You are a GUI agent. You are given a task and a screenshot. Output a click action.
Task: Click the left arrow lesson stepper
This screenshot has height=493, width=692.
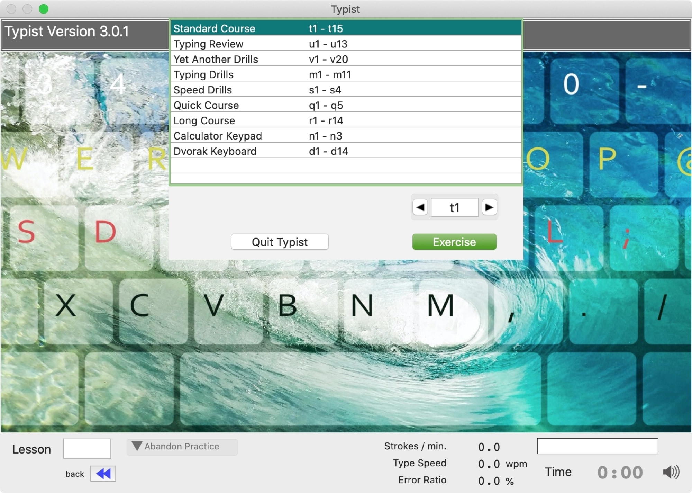[420, 207]
